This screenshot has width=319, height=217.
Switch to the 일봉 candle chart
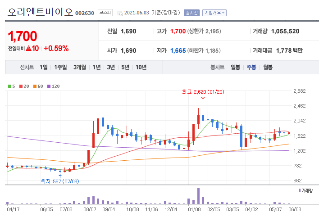coord(235,67)
